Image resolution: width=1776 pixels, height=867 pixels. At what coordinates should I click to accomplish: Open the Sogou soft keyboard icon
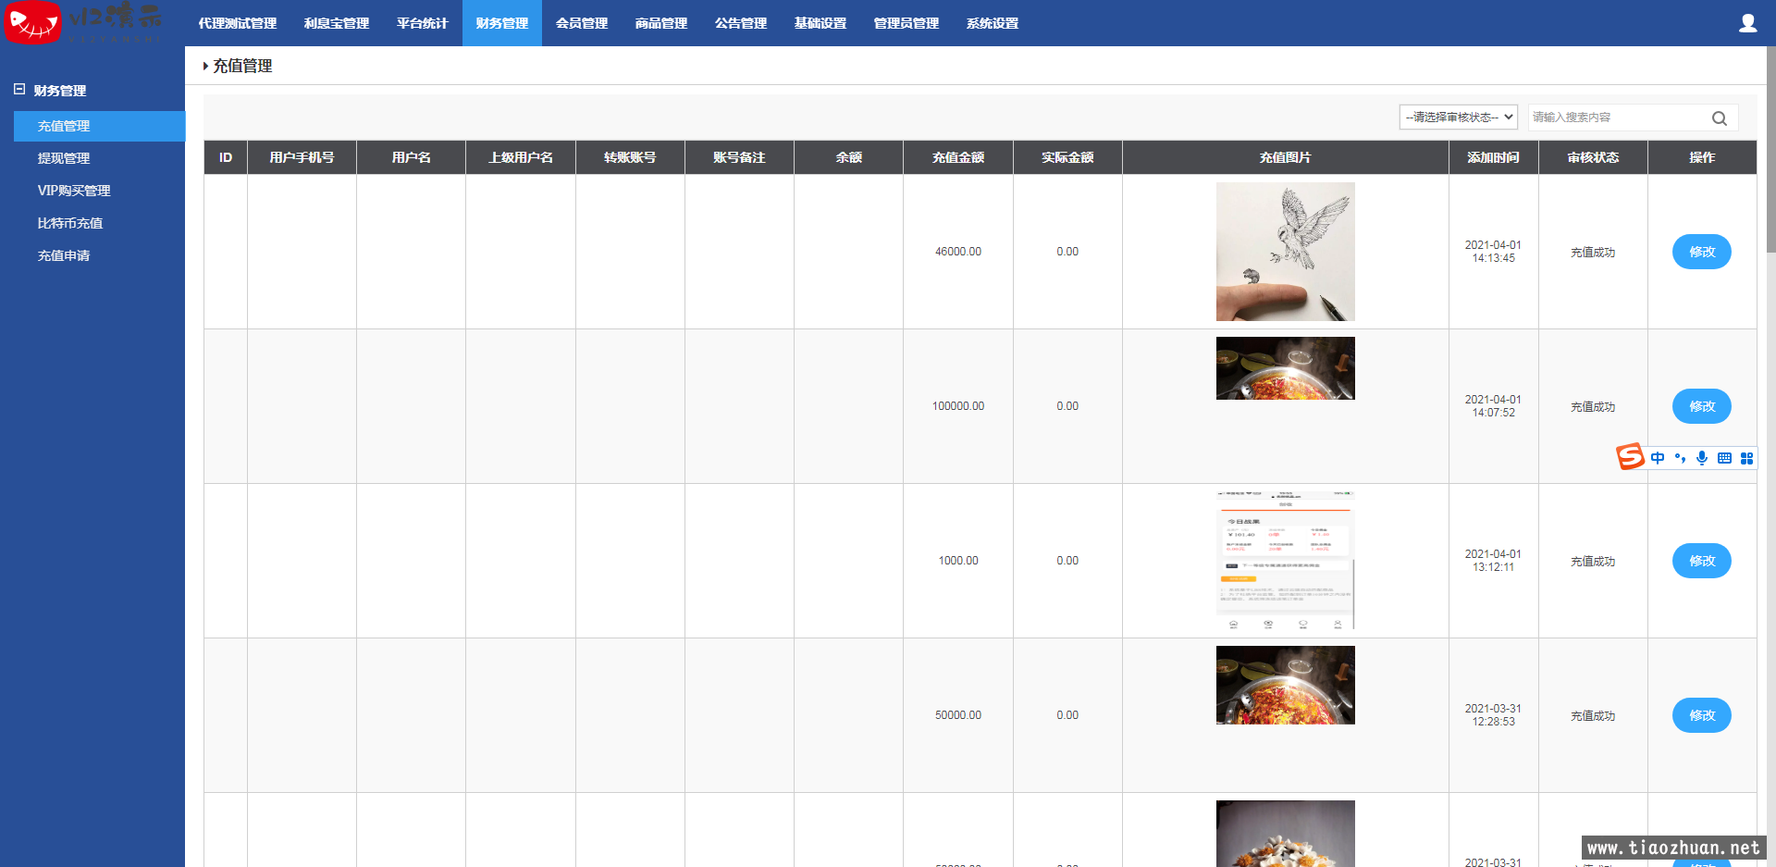point(1724,458)
